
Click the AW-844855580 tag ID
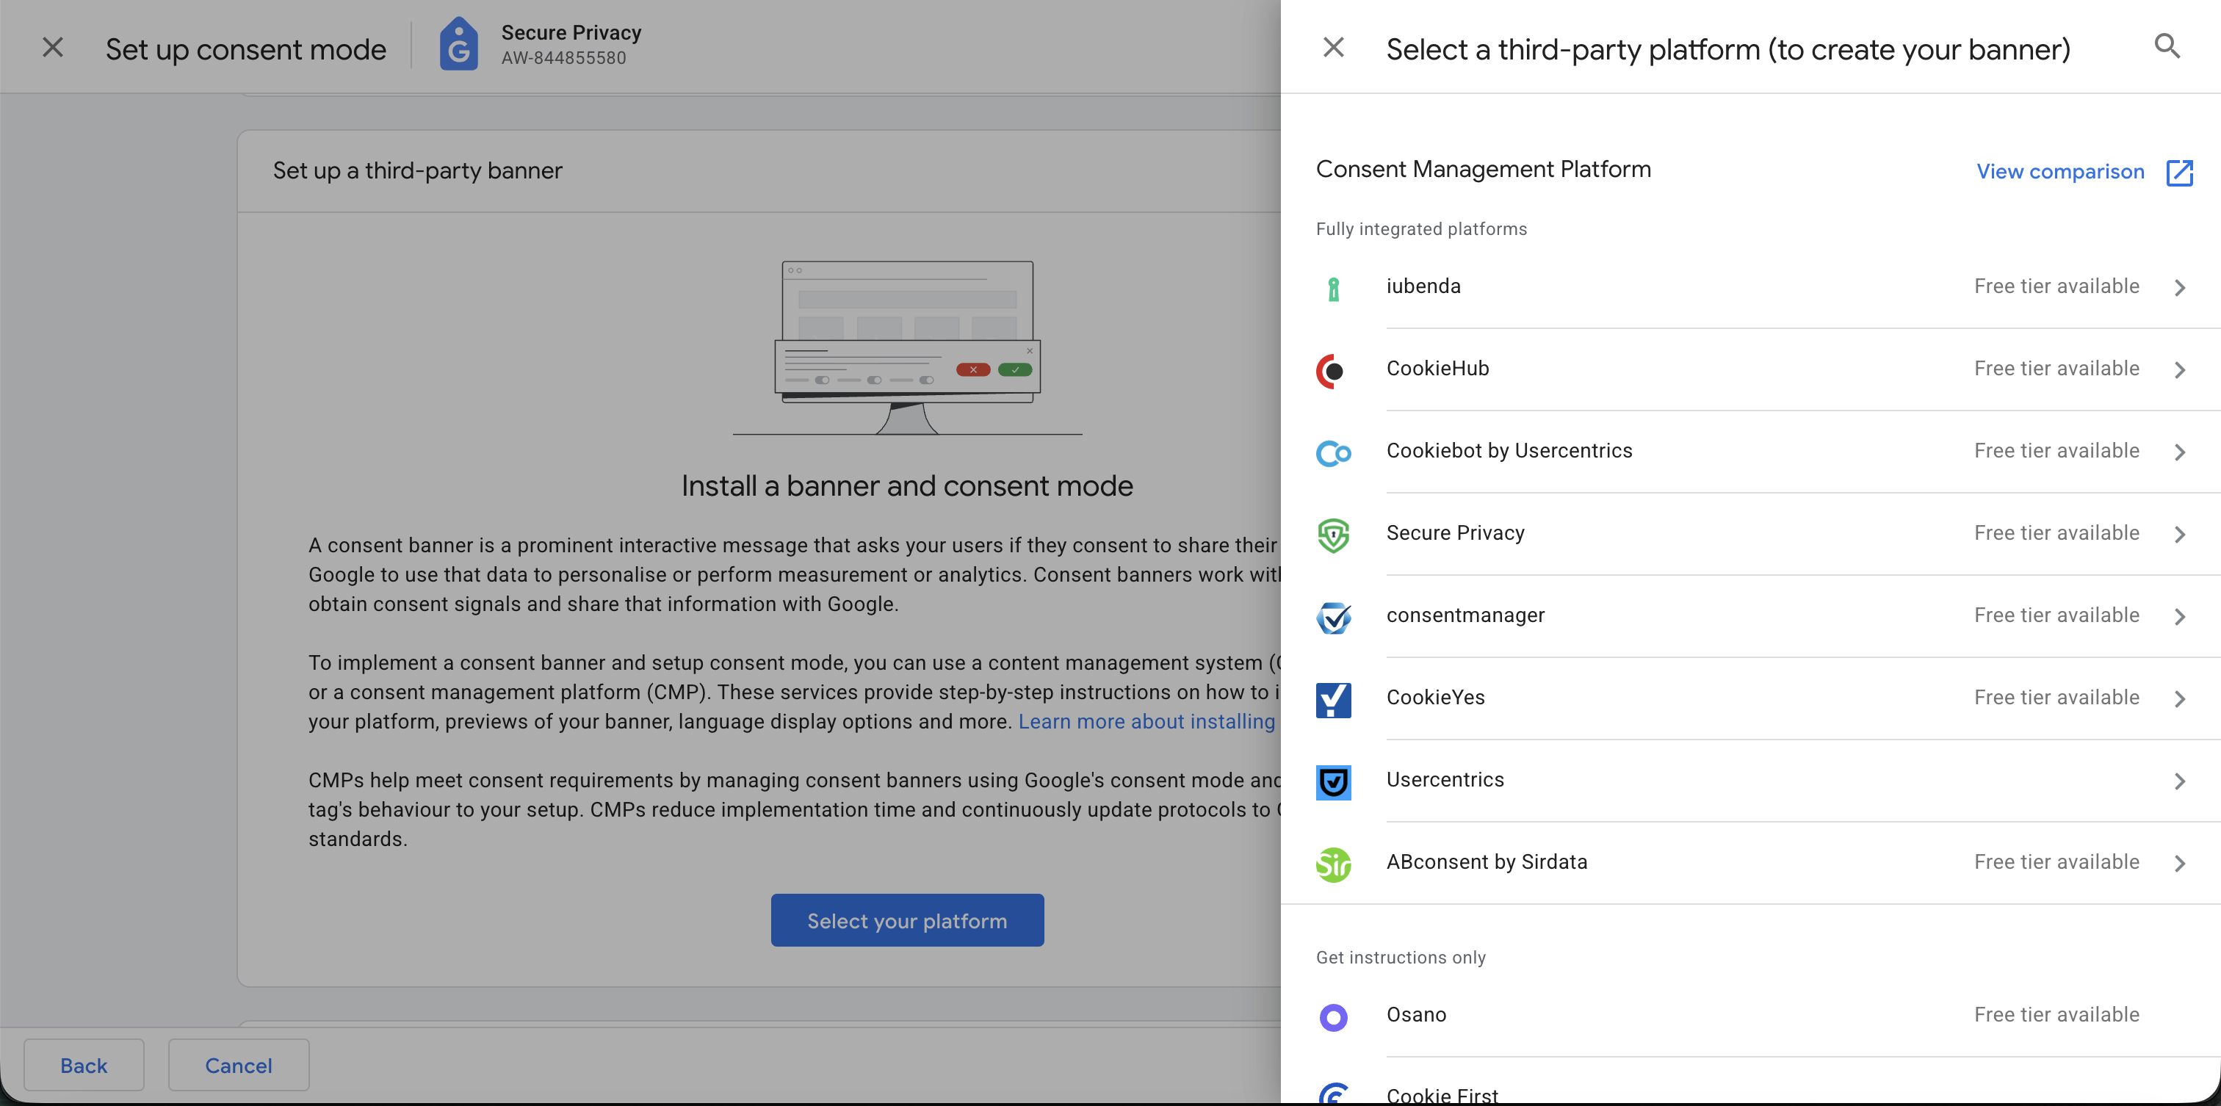tap(564, 59)
